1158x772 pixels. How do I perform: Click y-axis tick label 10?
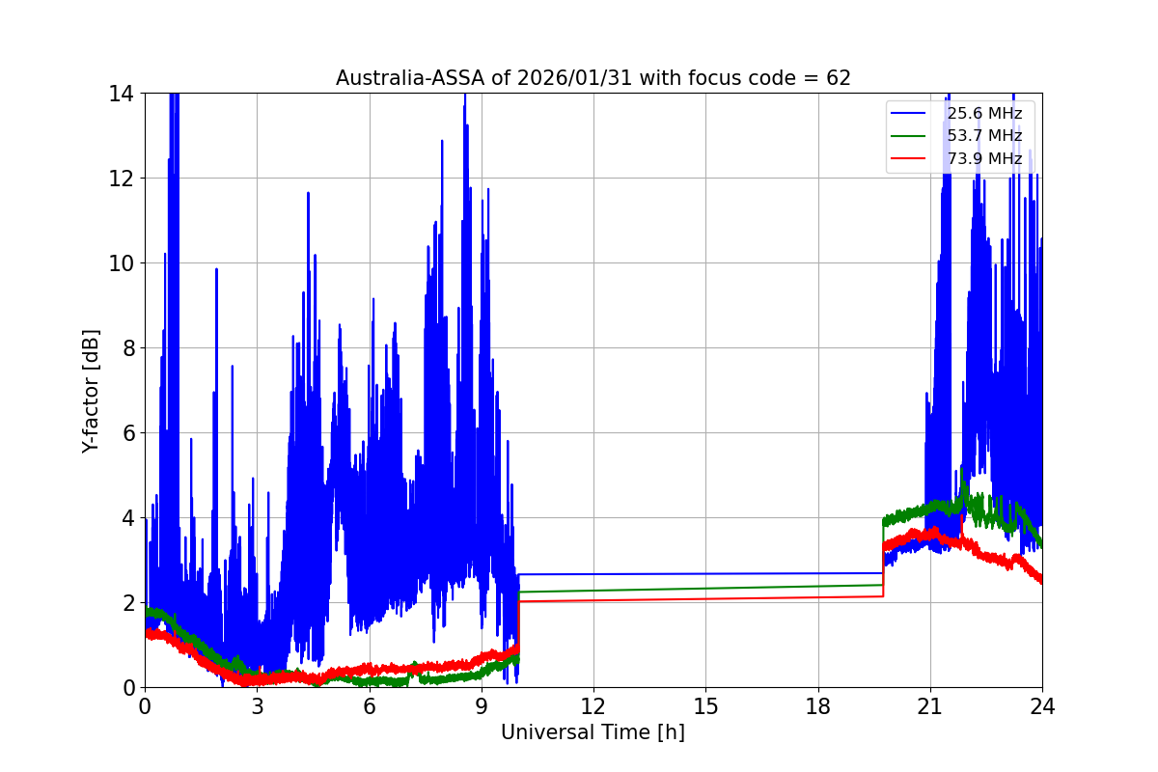tap(122, 263)
